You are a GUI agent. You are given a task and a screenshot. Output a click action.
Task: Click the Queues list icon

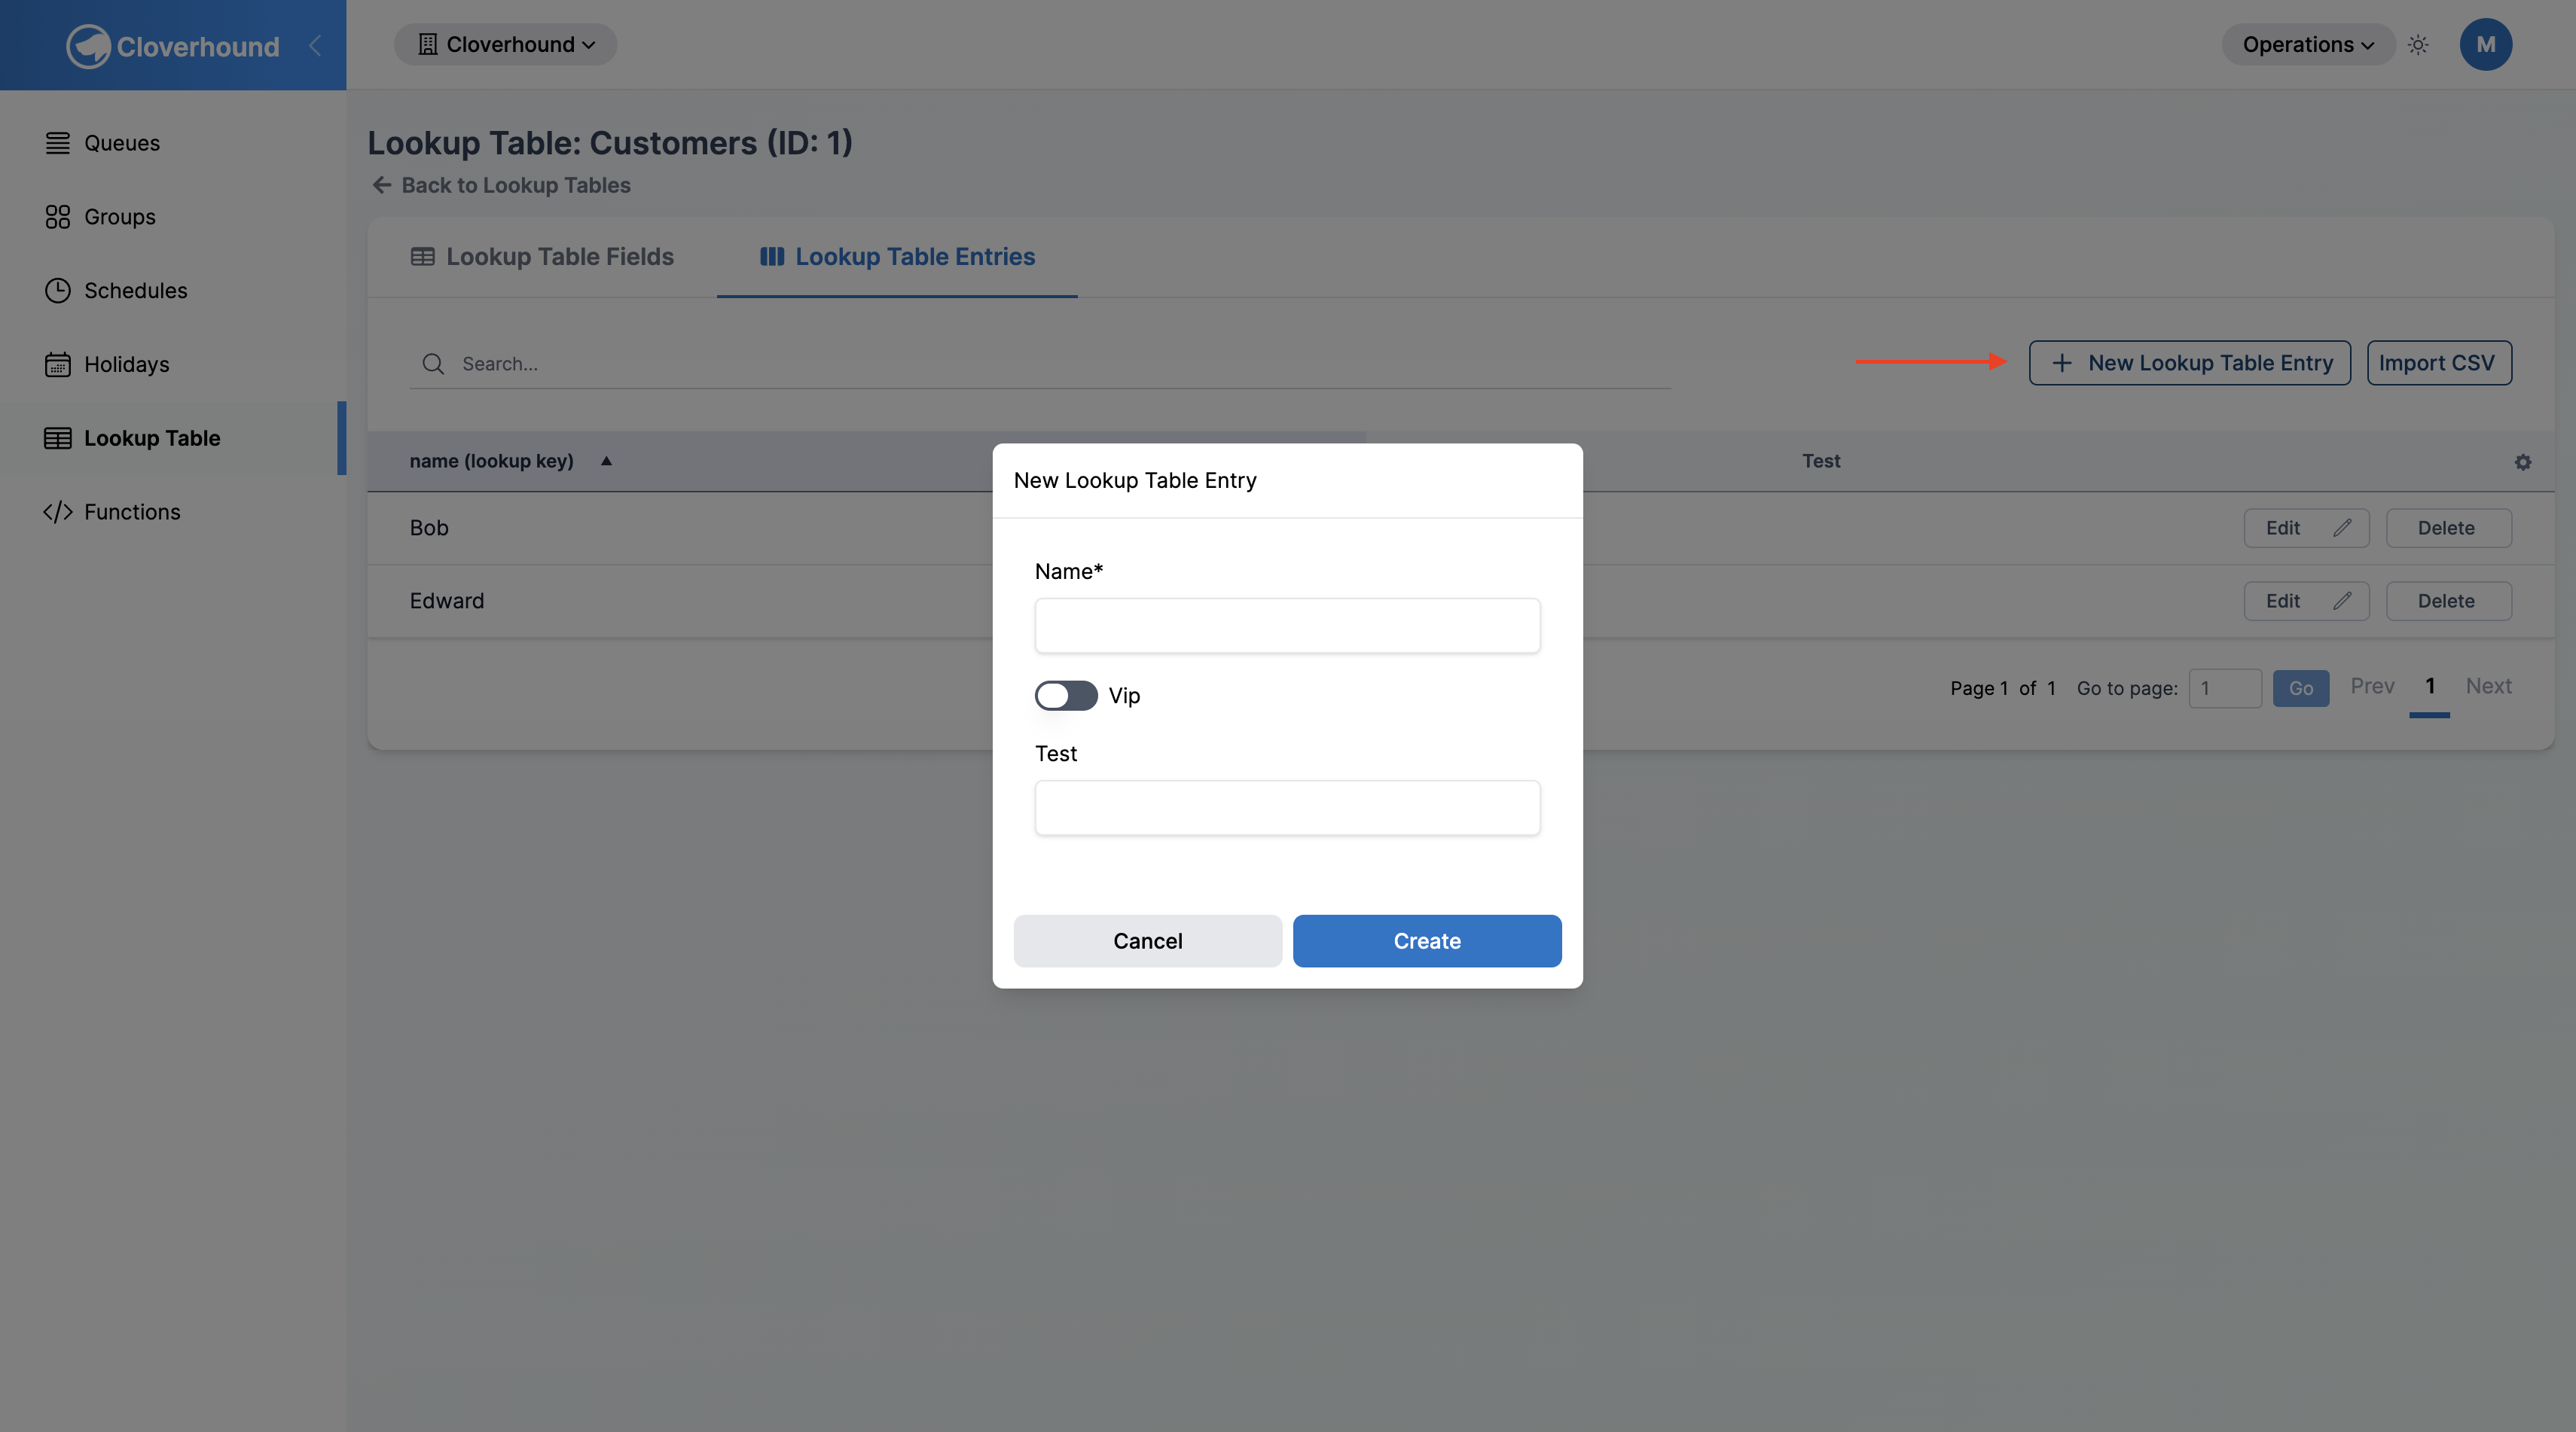(58, 143)
